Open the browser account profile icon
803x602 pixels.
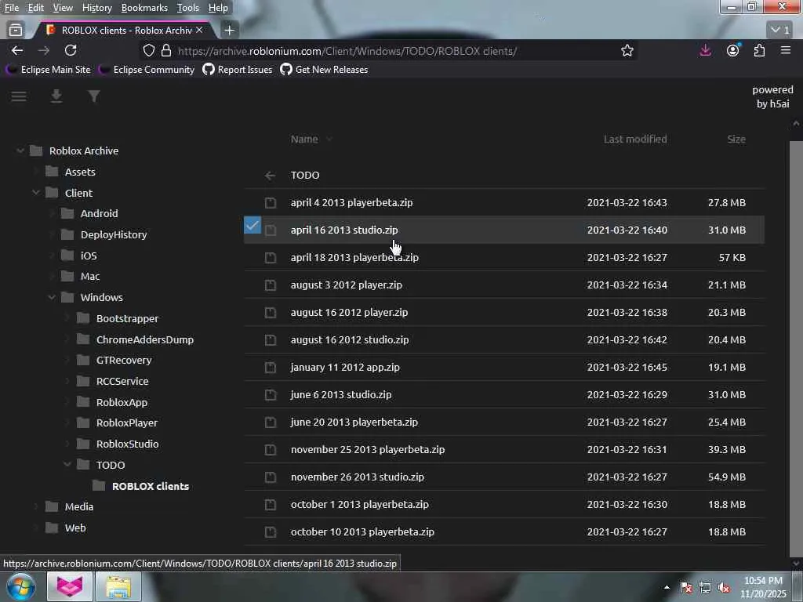[x=733, y=50]
